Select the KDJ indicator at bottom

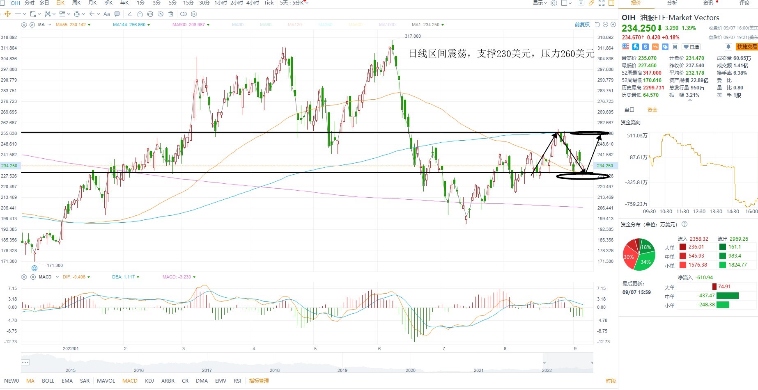point(149,381)
